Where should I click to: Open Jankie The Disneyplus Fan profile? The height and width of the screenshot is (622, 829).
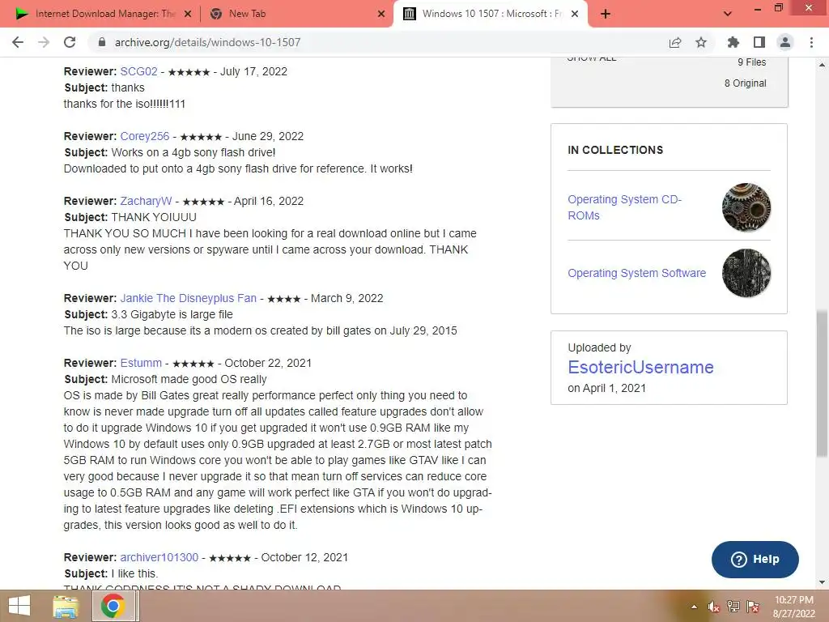coord(188,298)
